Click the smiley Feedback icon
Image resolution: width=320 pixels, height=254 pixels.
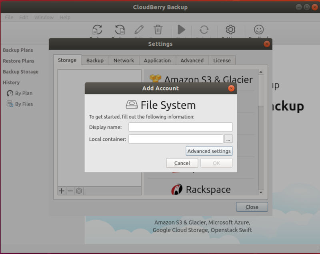[x=258, y=30]
